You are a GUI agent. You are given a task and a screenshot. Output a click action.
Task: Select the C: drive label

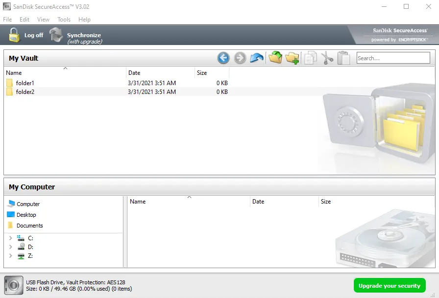click(x=30, y=238)
